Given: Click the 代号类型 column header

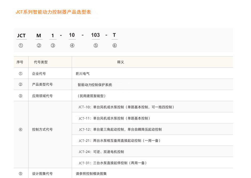Looking at the screenshot, I should [41, 62].
